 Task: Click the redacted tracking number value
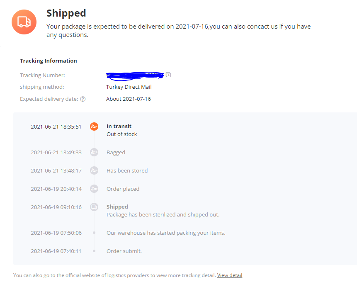135,75
